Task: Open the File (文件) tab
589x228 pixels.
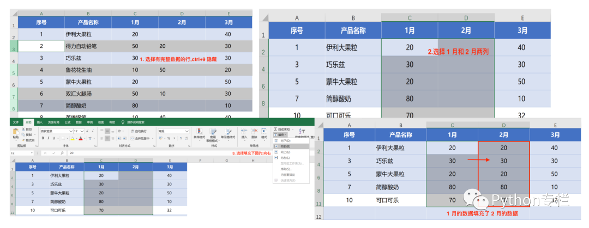Action: [16, 122]
